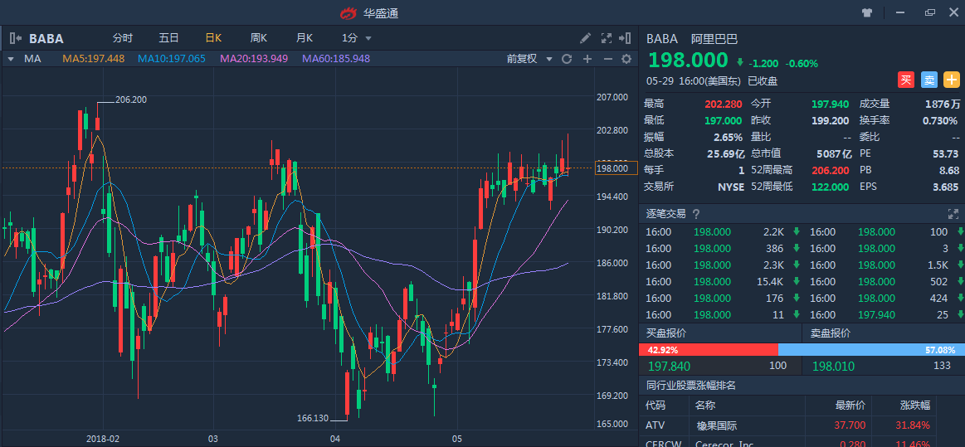Refresh the K-line chart
This screenshot has height=447, width=965.
(x=567, y=59)
